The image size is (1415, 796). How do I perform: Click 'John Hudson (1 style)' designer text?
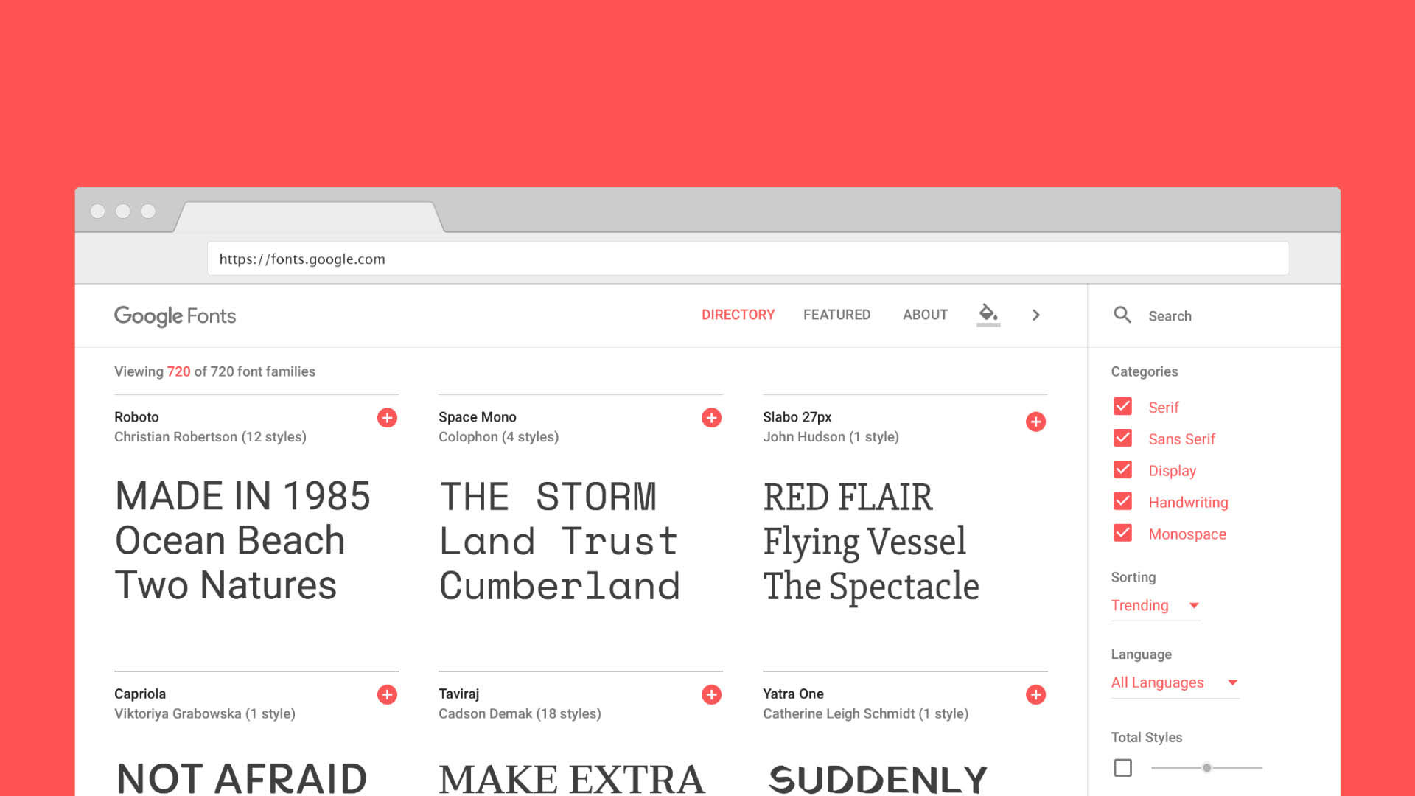tap(831, 437)
